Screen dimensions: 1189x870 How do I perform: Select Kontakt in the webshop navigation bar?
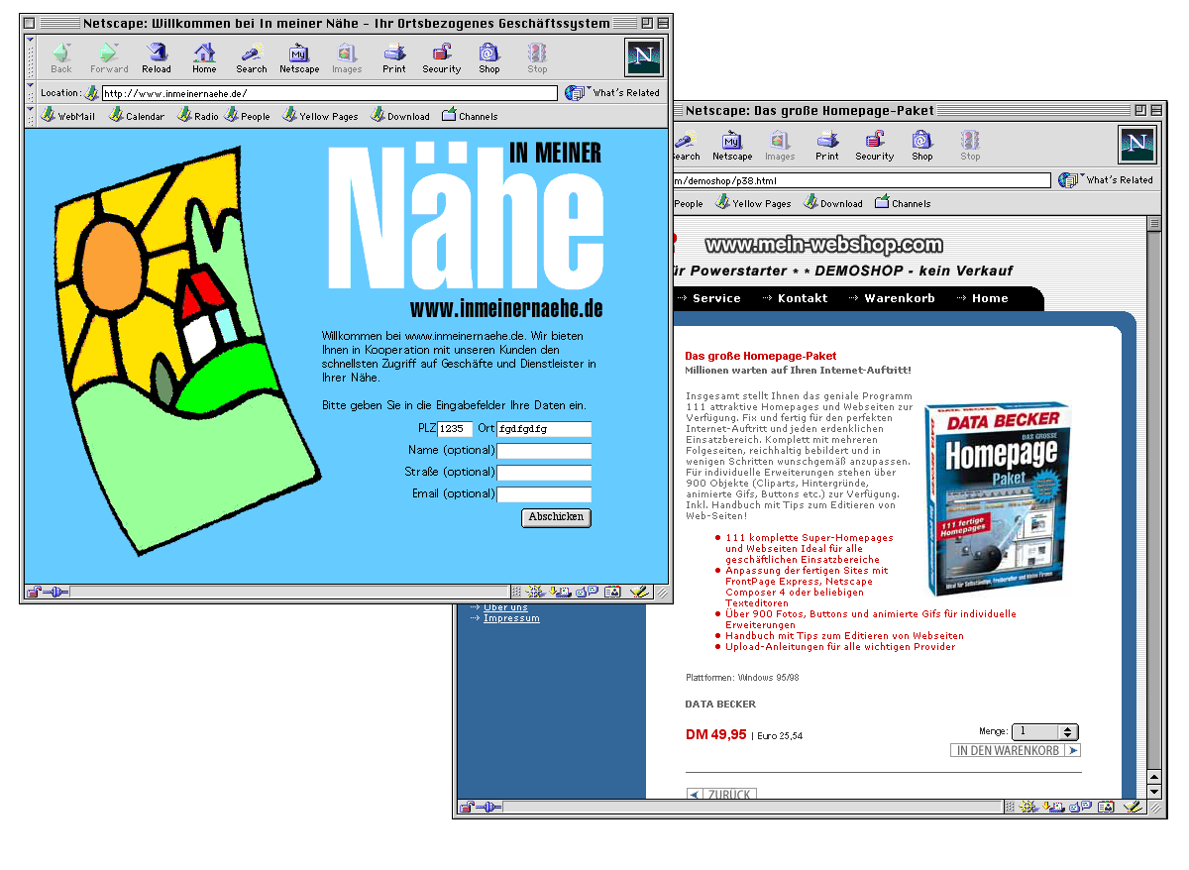coord(802,298)
